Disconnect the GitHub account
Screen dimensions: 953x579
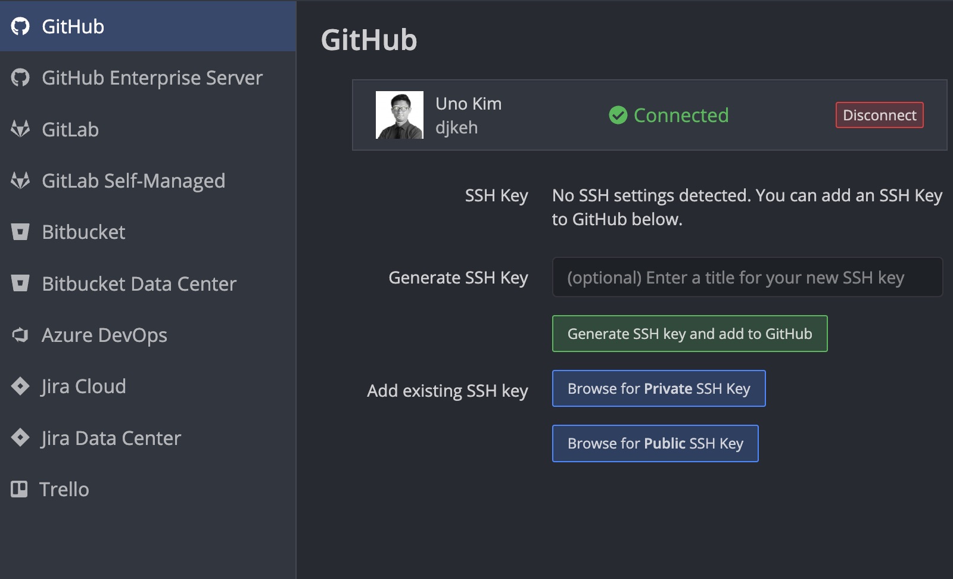tap(879, 115)
